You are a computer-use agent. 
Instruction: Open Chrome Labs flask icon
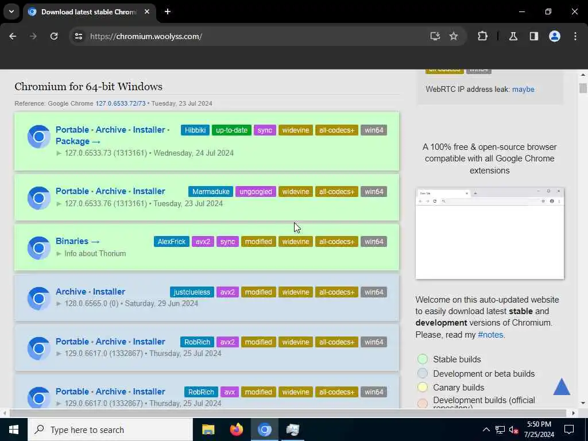pyautogui.click(x=513, y=36)
